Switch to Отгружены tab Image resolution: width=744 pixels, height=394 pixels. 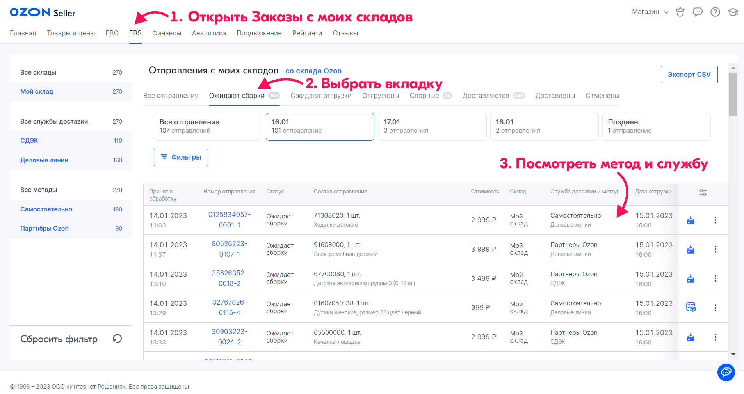click(x=381, y=96)
